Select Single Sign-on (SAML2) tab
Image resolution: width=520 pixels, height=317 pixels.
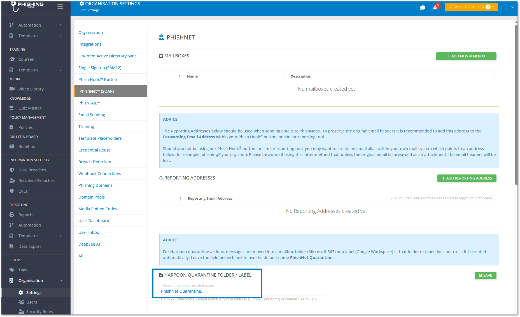pyautogui.click(x=111, y=68)
